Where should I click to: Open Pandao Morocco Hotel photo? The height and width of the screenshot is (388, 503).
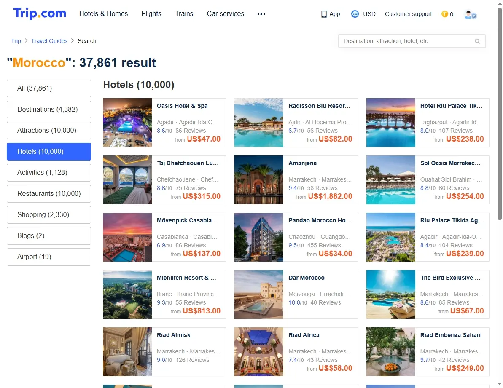click(258, 237)
